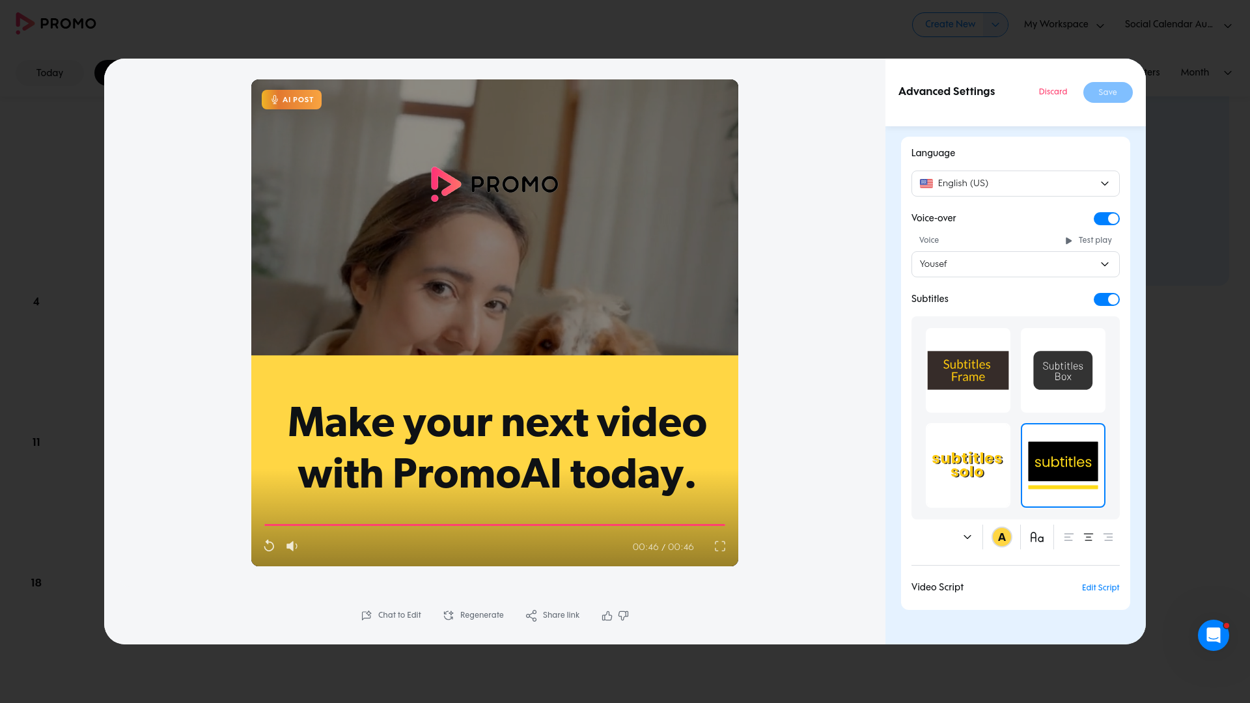The width and height of the screenshot is (1250, 703).
Task: Click the video time 00:46 / 00:46
Action: click(663, 547)
